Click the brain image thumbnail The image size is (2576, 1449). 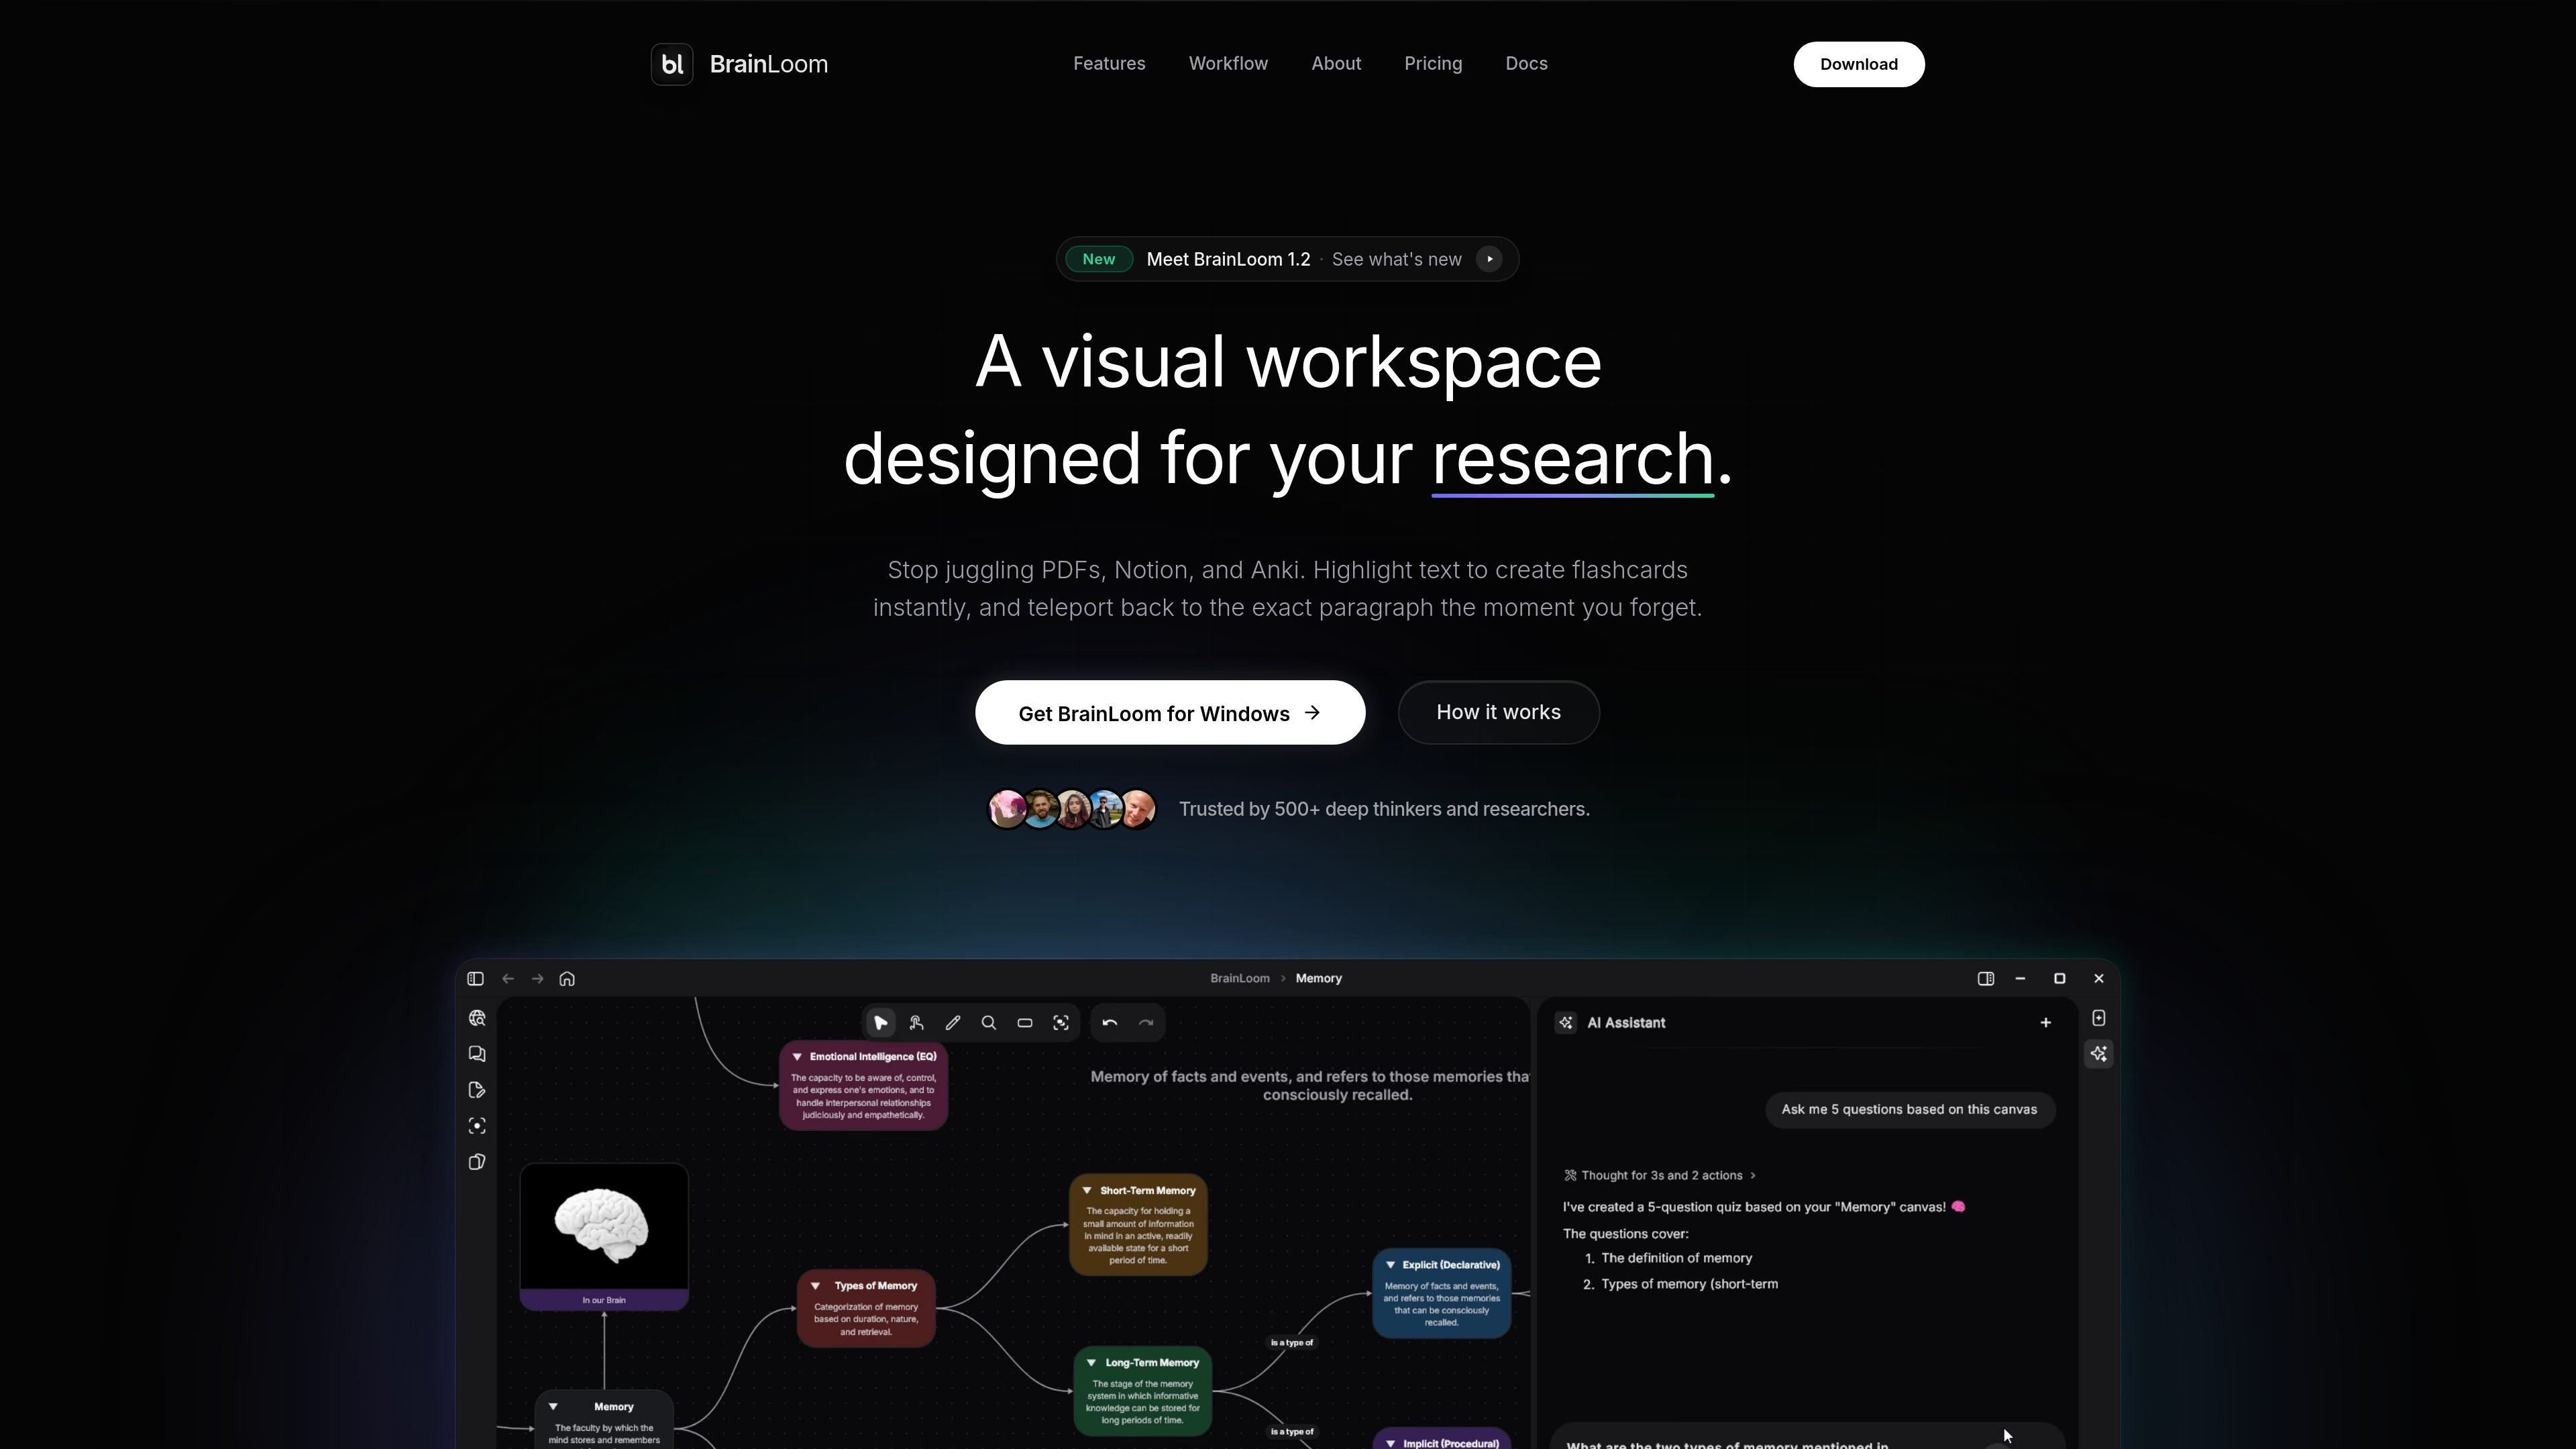coord(604,1226)
